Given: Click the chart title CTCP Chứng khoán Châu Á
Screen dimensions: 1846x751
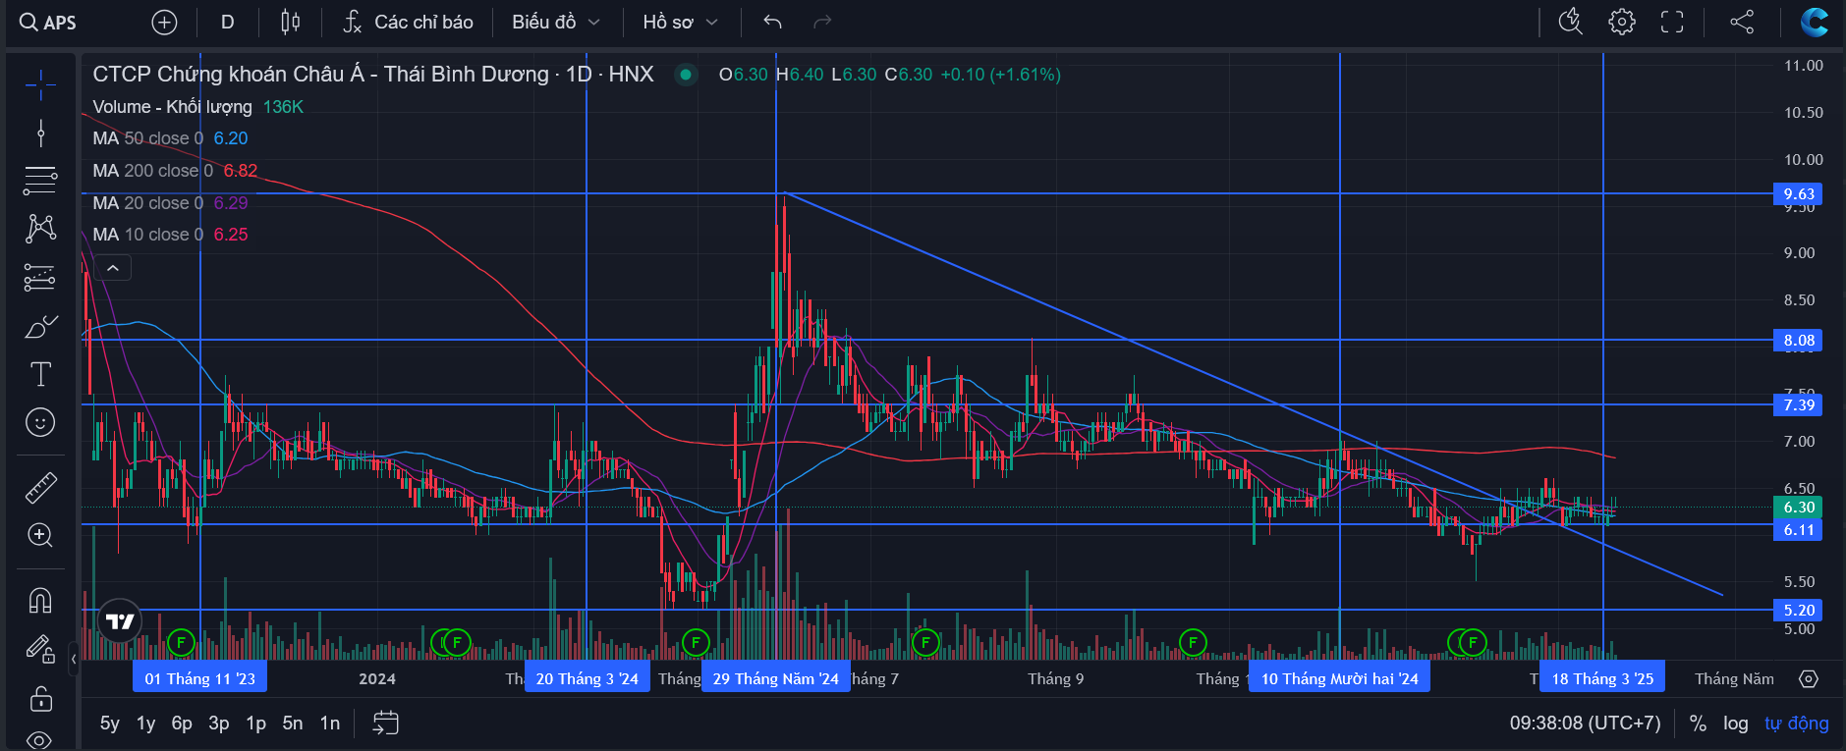Looking at the screenshot, I should pyautogui.click(x=373, y=74).
